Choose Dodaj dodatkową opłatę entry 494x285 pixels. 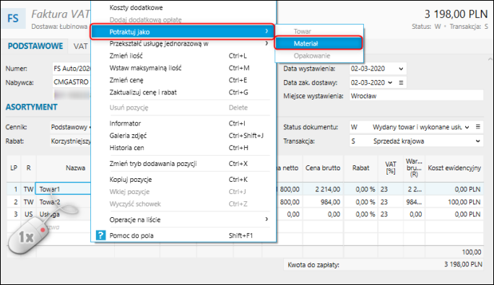click(183, 19)
